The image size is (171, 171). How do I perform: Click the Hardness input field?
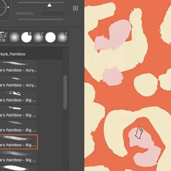(x=53, y=13)
